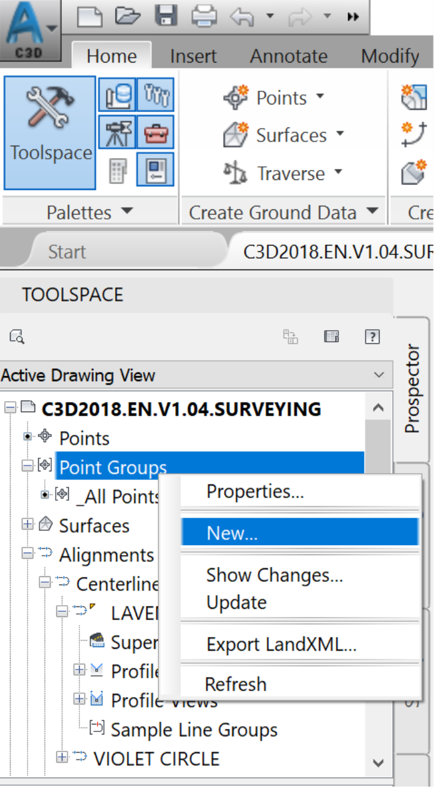Screen dimensions: 434x787
Task: Collapse the Alignments tree node
Action: coord(28,553)
